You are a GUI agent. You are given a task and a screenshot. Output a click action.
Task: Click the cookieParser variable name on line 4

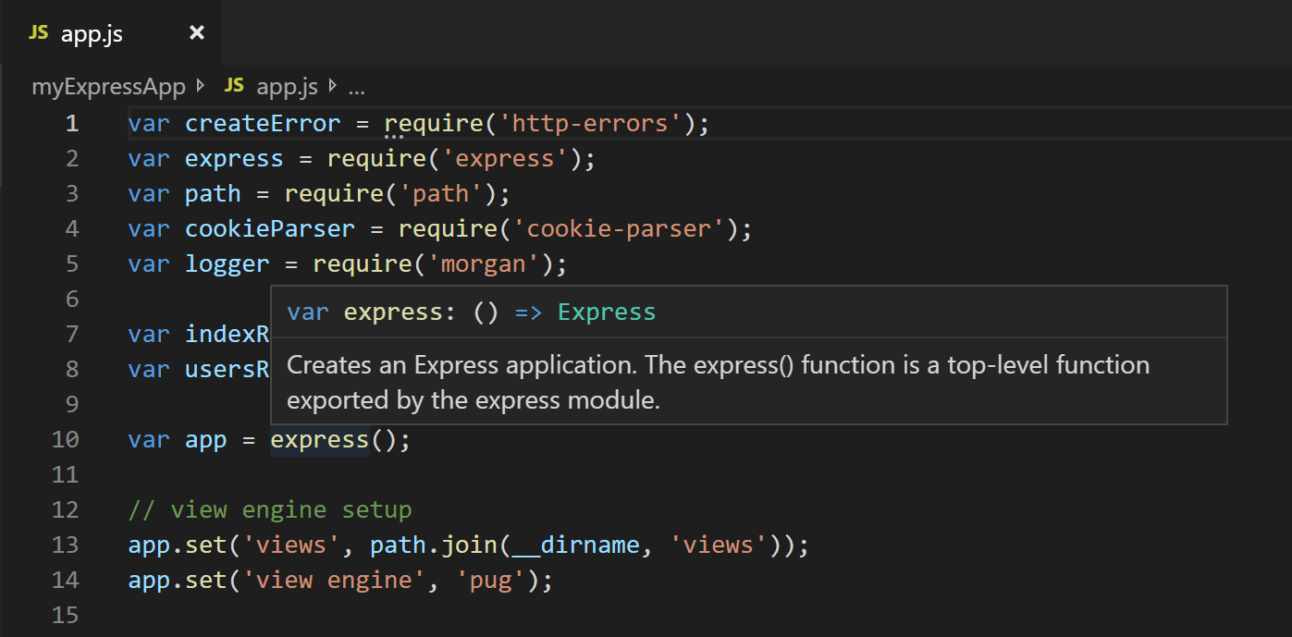269,227
